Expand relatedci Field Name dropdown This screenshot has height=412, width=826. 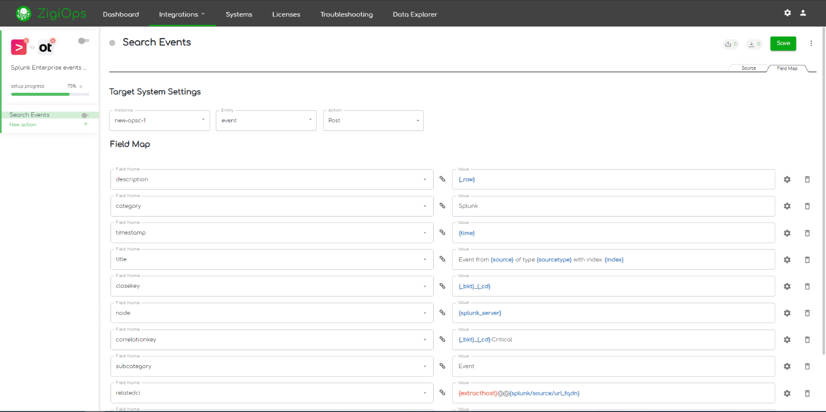(272, 393)
